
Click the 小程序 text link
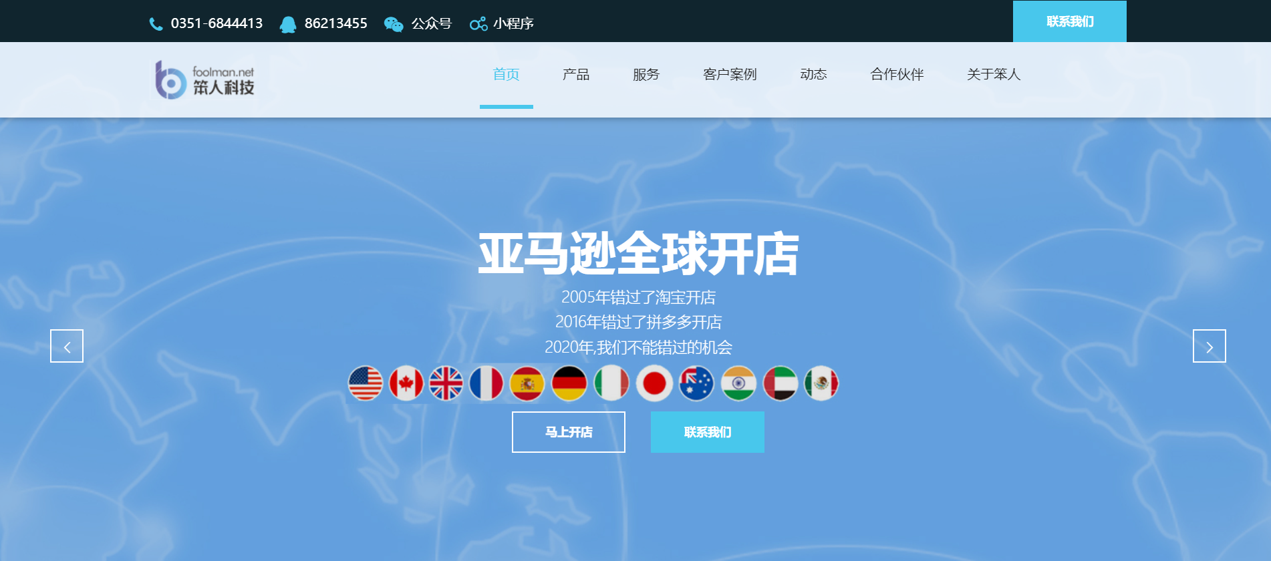pos(513,23)
